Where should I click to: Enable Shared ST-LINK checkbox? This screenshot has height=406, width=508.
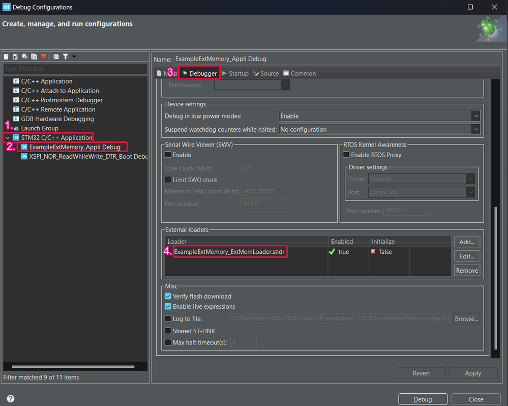[x=168, y=331]
